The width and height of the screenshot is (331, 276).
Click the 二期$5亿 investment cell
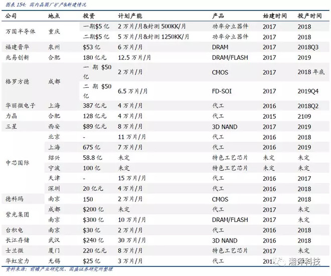click(x=96, y=37)
